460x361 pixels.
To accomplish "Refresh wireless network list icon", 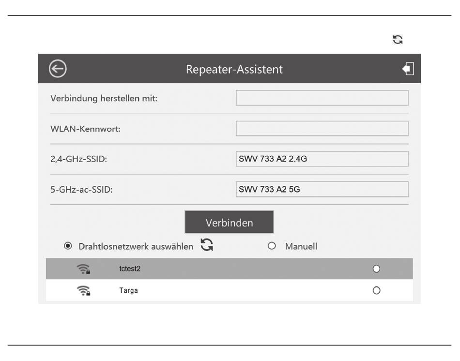I will [x=207, y=244].
